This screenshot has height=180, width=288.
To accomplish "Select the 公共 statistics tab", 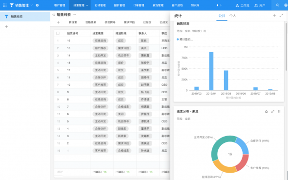I will point(222,16).
